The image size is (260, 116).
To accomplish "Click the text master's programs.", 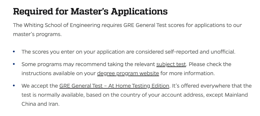I will [x=37, y=34].
